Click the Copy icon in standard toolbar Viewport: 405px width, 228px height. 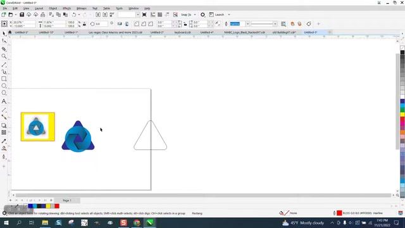(59, 15)
